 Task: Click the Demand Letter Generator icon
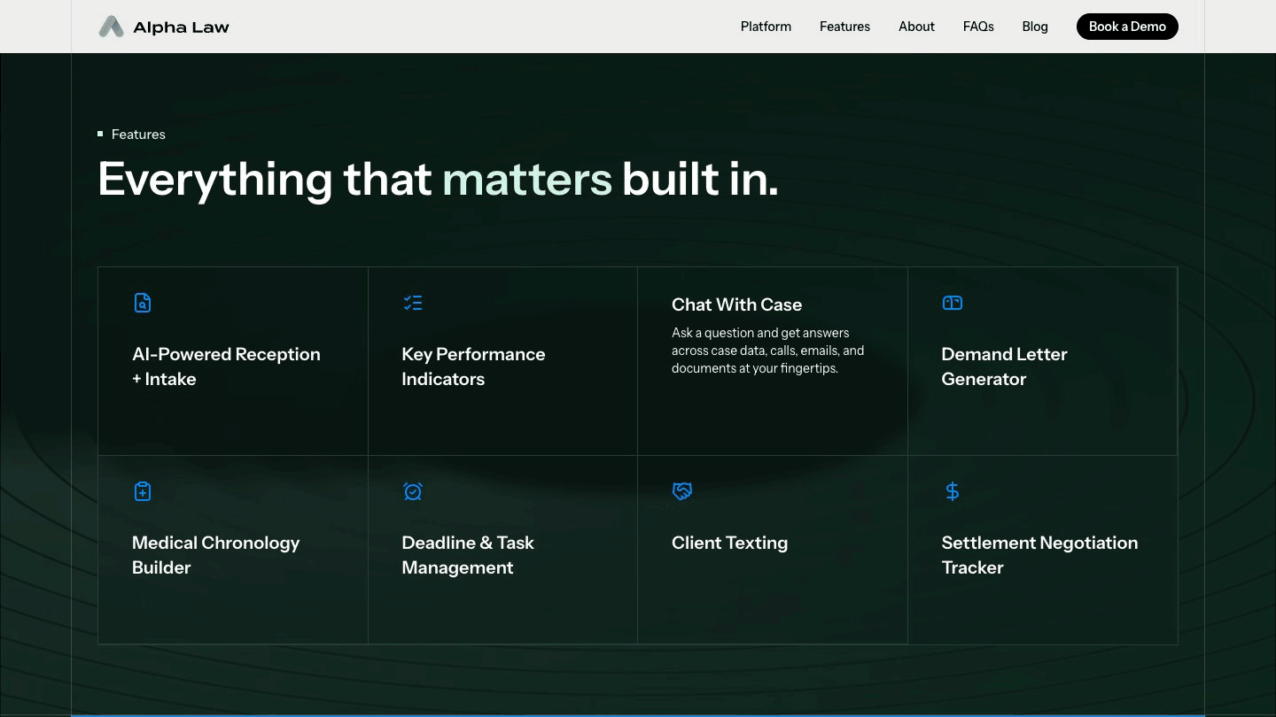(x=953, y=303)
